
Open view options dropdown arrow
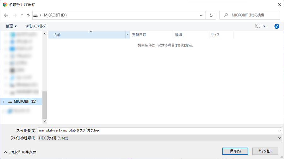264,26
